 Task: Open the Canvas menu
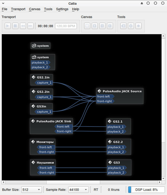coord(35,9)
